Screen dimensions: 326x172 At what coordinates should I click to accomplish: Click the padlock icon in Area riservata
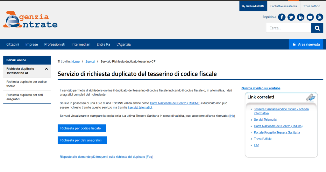click(x=294, y=44)
